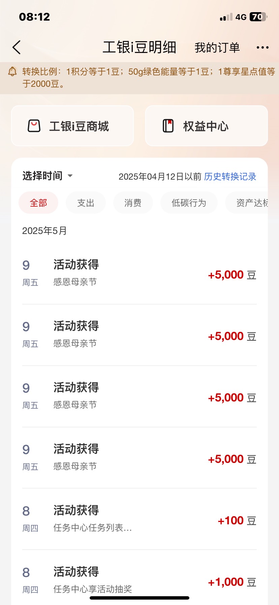This screenshot has width=279, height=605.
Task: Switch to the 消费 filter tab
Action: [x=133, y=203]
